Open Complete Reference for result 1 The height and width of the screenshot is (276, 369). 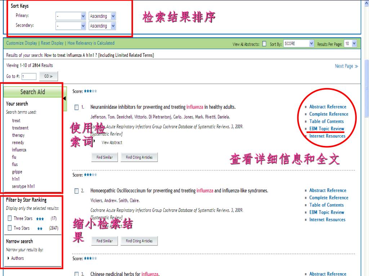tap(329, 114)
